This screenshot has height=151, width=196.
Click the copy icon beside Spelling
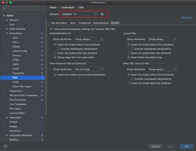click(42, 140)
